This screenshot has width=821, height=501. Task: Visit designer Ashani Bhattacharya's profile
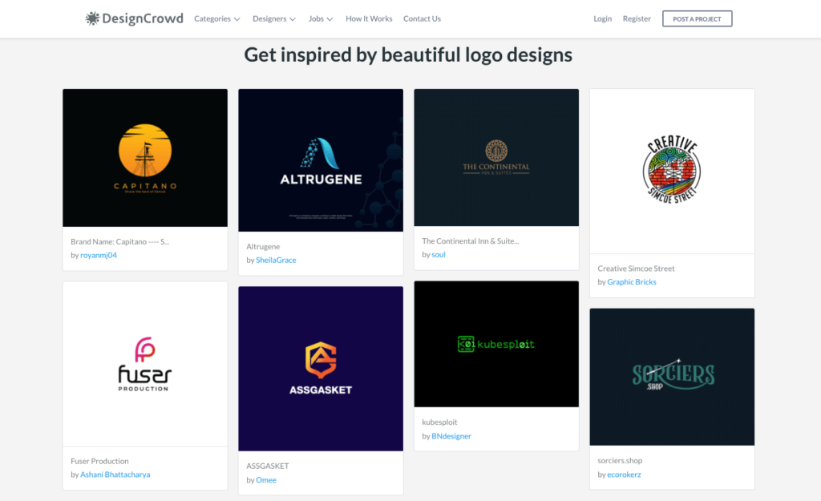(x=115, y=475)
